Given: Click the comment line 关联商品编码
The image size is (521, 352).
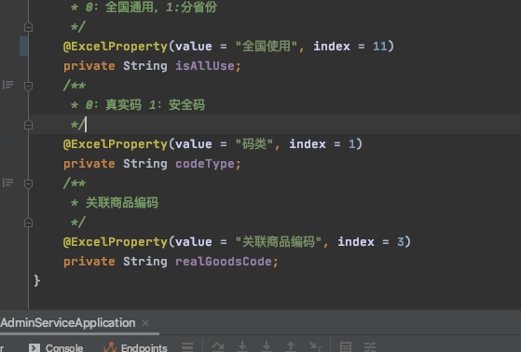Looking at the screenshot, I should pos(121,203).
